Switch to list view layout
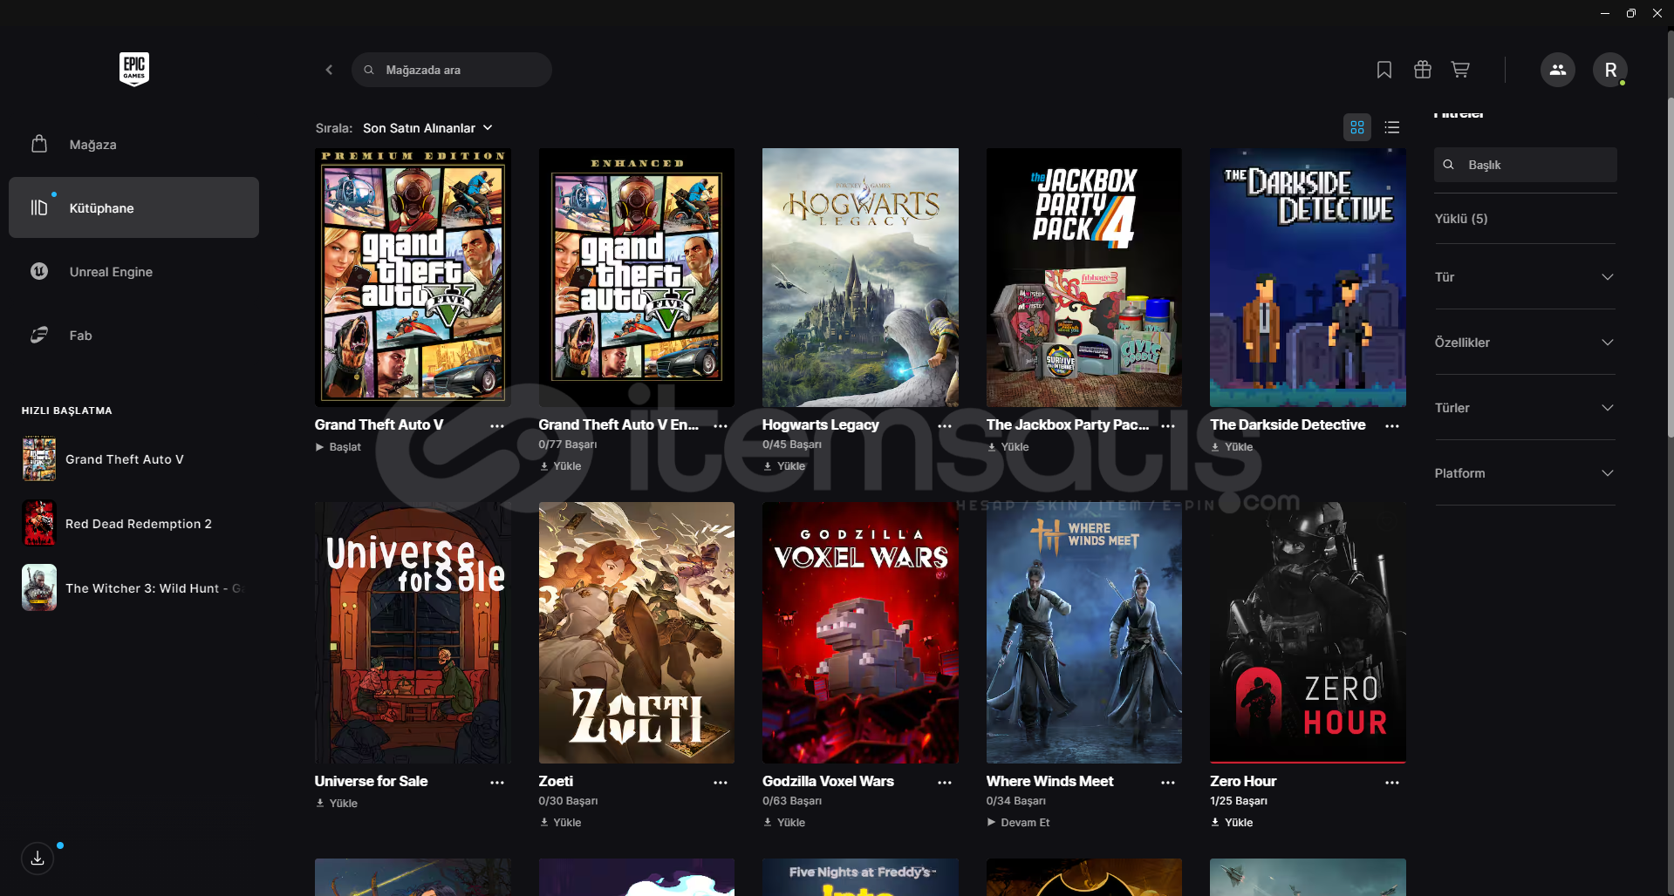Screen dimensions: 1674x896 coord(1392,127)
